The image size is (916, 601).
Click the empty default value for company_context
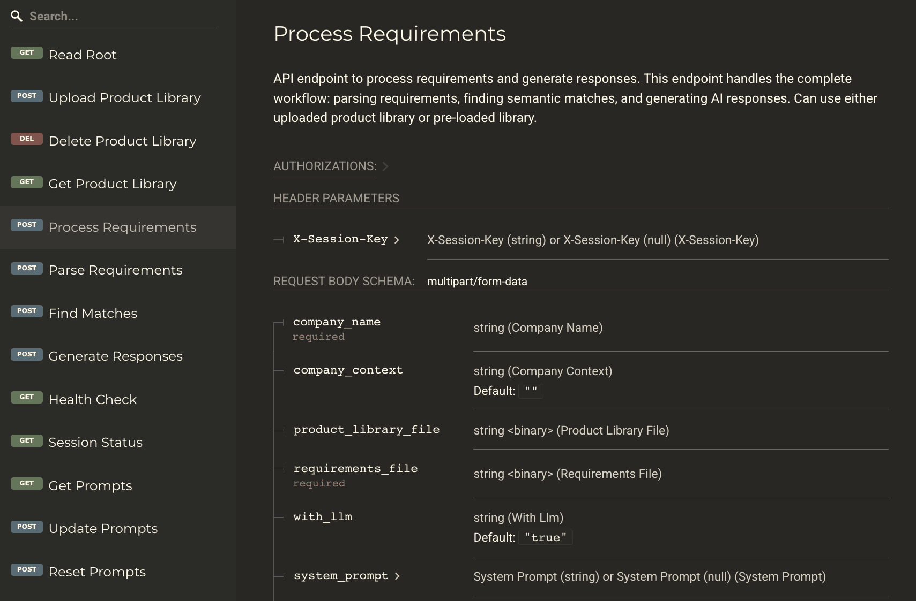pos(531,391)
